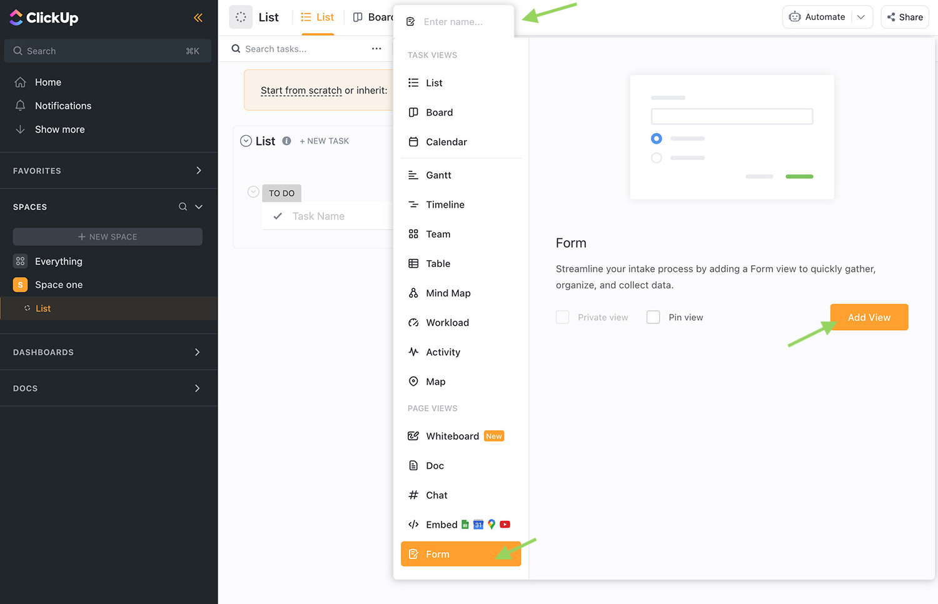The height and width of the screenshot is (604, 938).
Task: Open Everything in sidebar
Action: coord(58,261)
